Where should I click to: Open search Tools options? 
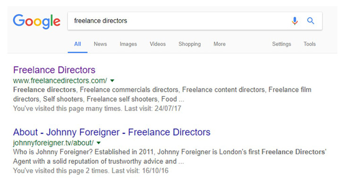(310, 44)
